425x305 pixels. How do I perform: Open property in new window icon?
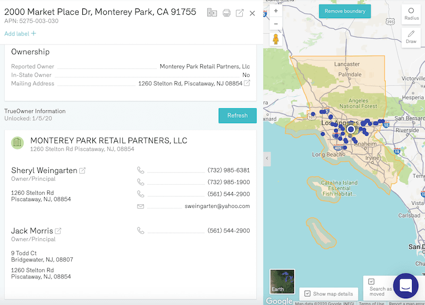pyautogui.click(x=240, y=13)
